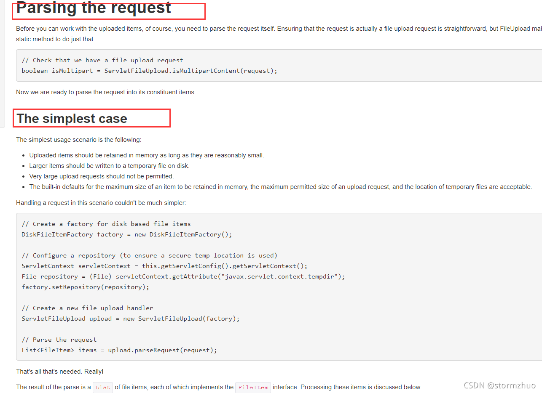The height and width of the screenshot is (393, 542).
Task: Click the 'Configure a repository' comment line
Action: tap(150, 255)
